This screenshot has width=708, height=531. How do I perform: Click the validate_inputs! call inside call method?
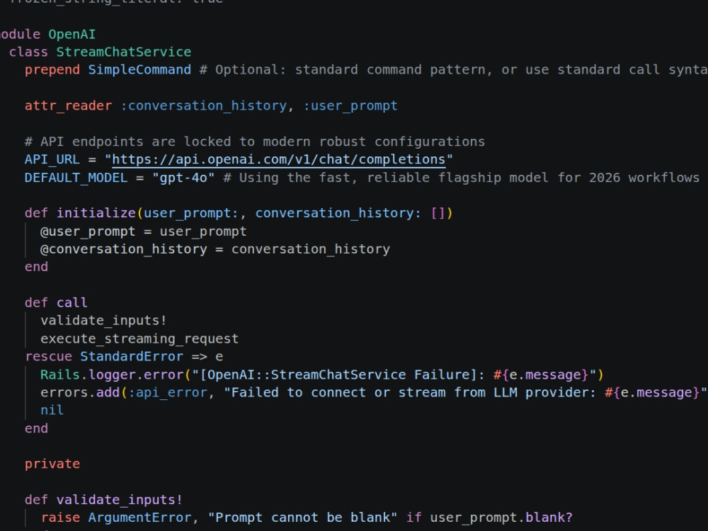tap(103, 321)
